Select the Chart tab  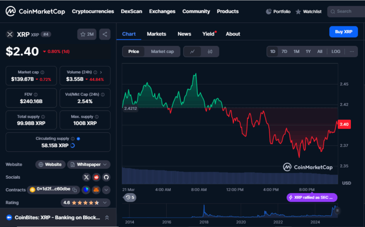[129, 34]
